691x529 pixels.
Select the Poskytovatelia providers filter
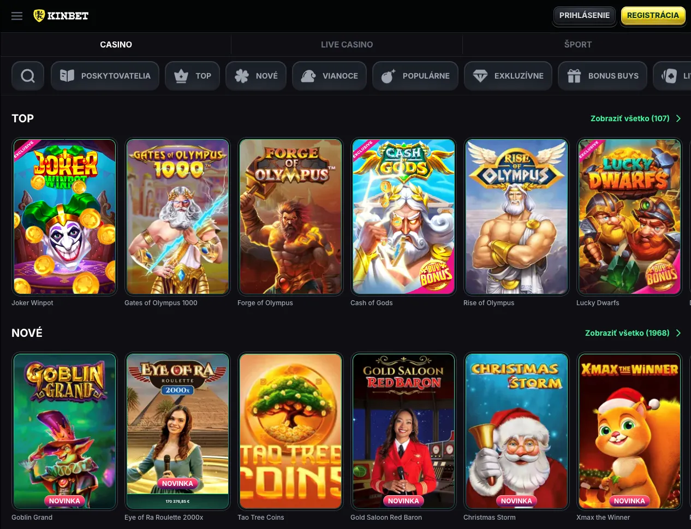(x=105, y=76)
